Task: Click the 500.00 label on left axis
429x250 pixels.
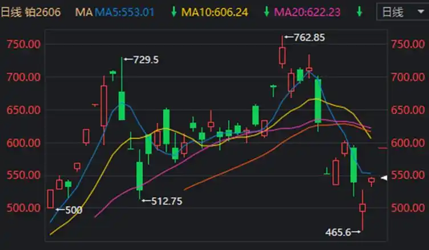Action: (x=22, y=208)
